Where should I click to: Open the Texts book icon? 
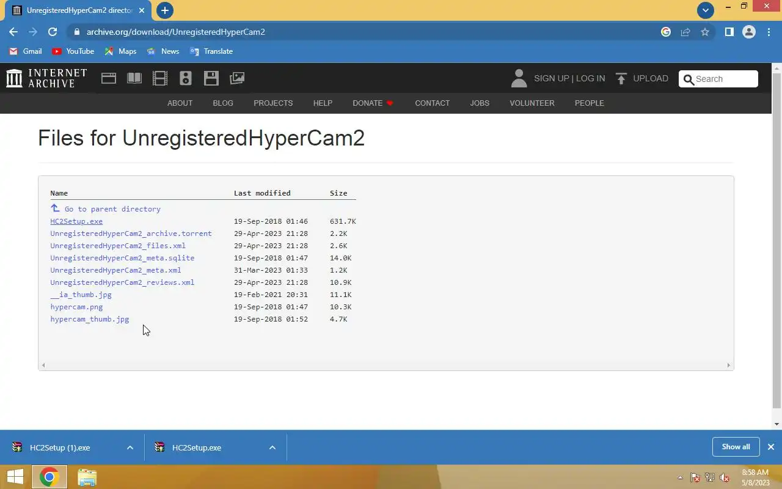coord(134,78)
